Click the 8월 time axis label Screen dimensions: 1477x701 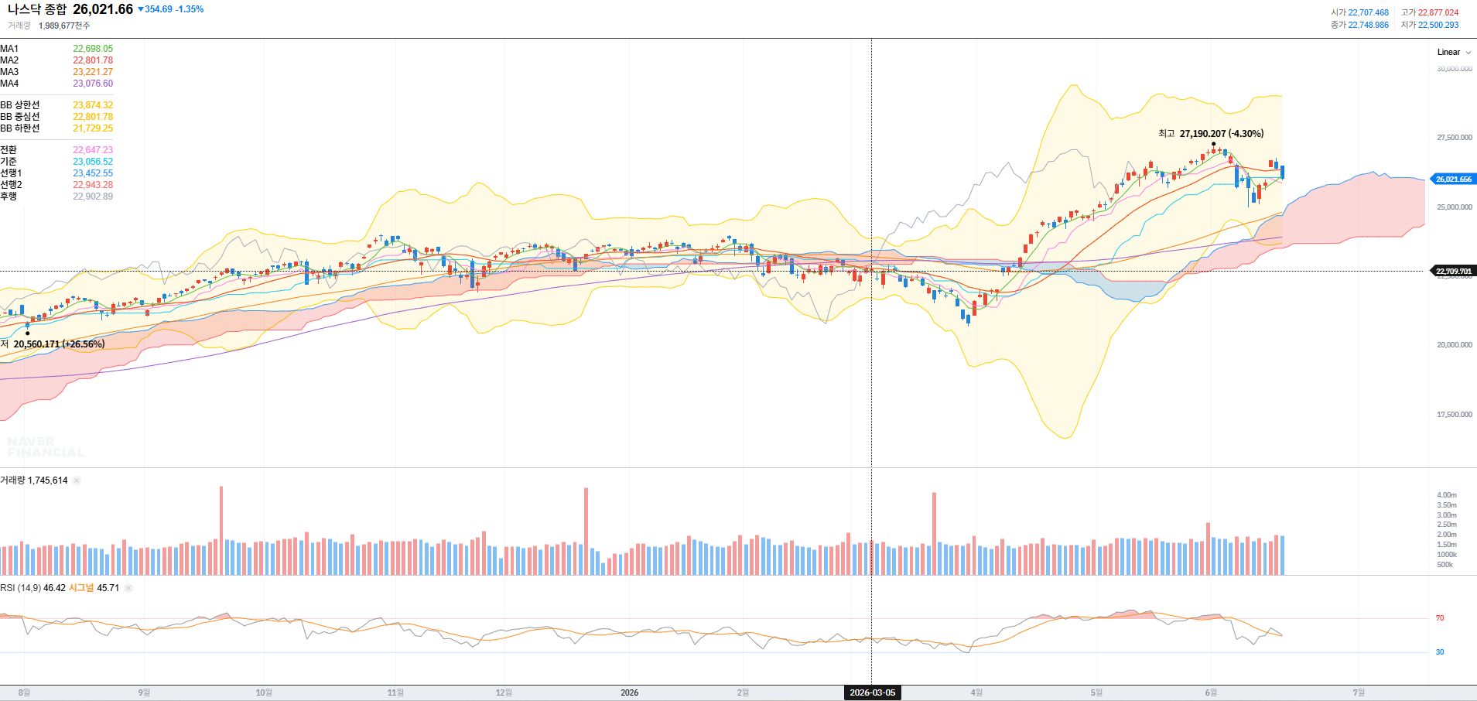coord(24,692)
